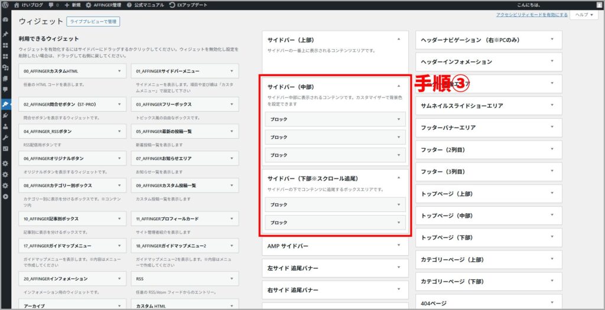This screenshot has width=605, height=310.
Task: Collapse the サイドバー（上部） widget area
Action: point(398,39)
